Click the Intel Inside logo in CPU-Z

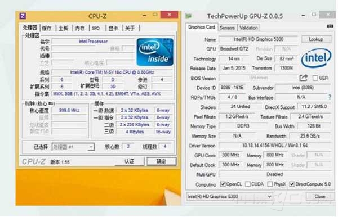[x=155, y=52]
